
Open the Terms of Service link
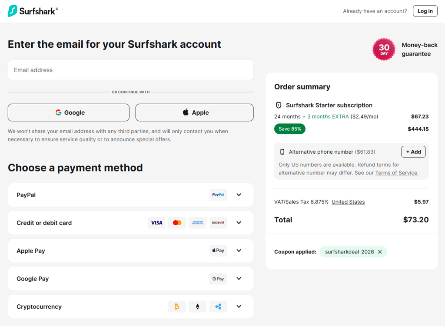396,173
